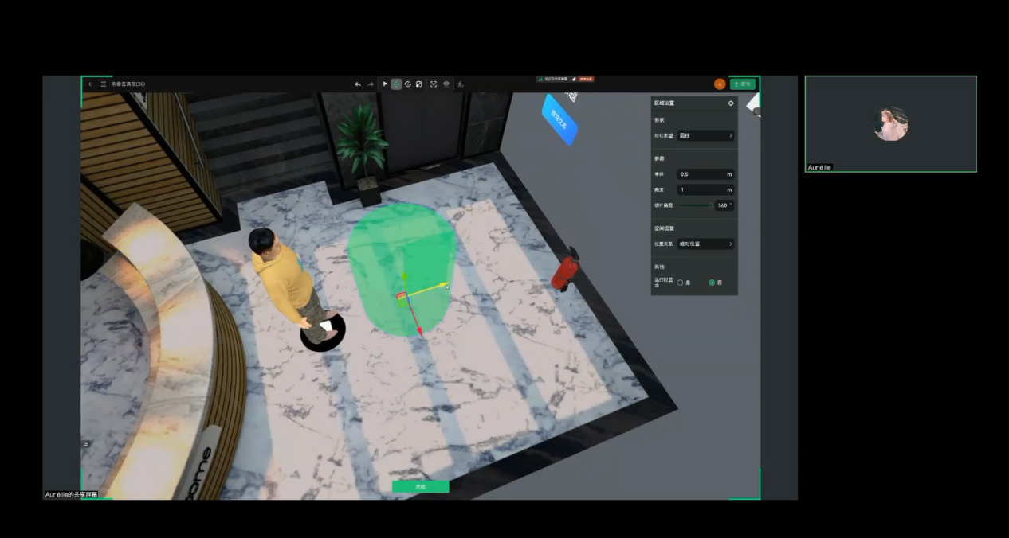Open the 形状类型 圆柱 dropdown
Viewport: 1009px width, 538px height.
pos(705,136)
